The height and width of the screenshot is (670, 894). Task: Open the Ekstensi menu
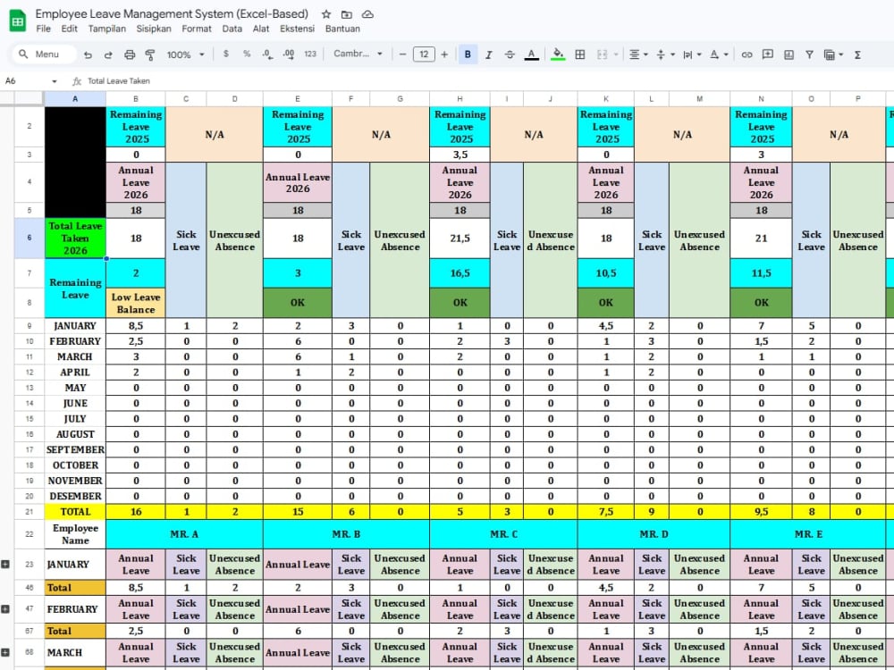[297, 29]
